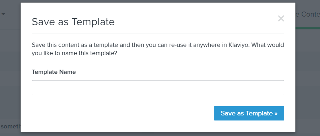Click the gray X in the dialog corner
This screenshot has width=320, height=136.
pyautogui.click(x=281, y=18)
